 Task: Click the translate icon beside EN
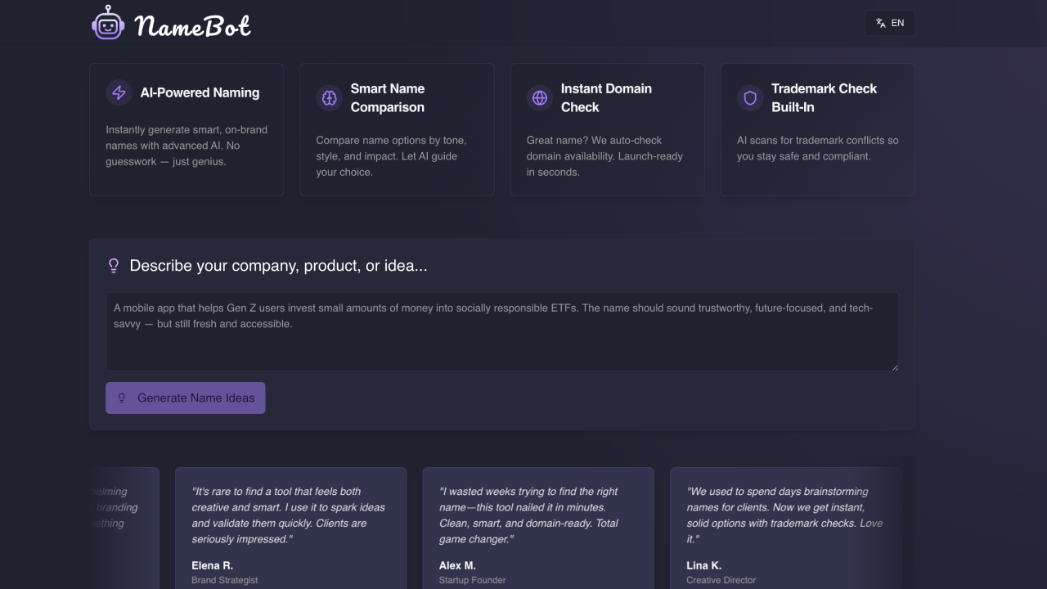[x=880, y=23]
